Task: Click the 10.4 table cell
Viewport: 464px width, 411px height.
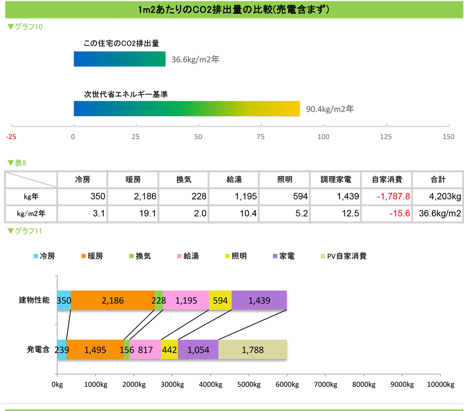Action: click(x=234, y=213)
